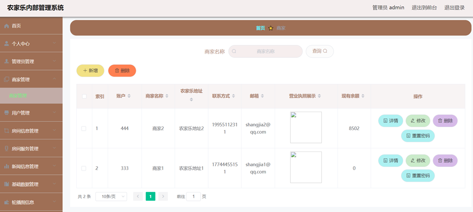Click 修改 for 商家1 row
473x212 pixels.
coord(418,160)
